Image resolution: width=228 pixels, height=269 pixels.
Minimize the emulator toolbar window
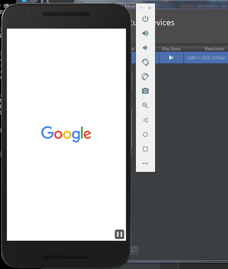[141, 8]
